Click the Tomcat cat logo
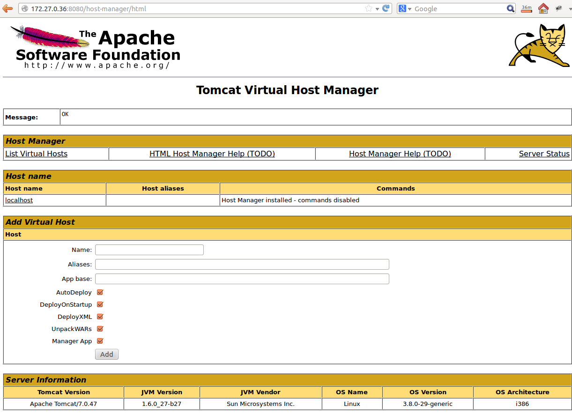Screen dimensions: 572x420 pos(539,46)
